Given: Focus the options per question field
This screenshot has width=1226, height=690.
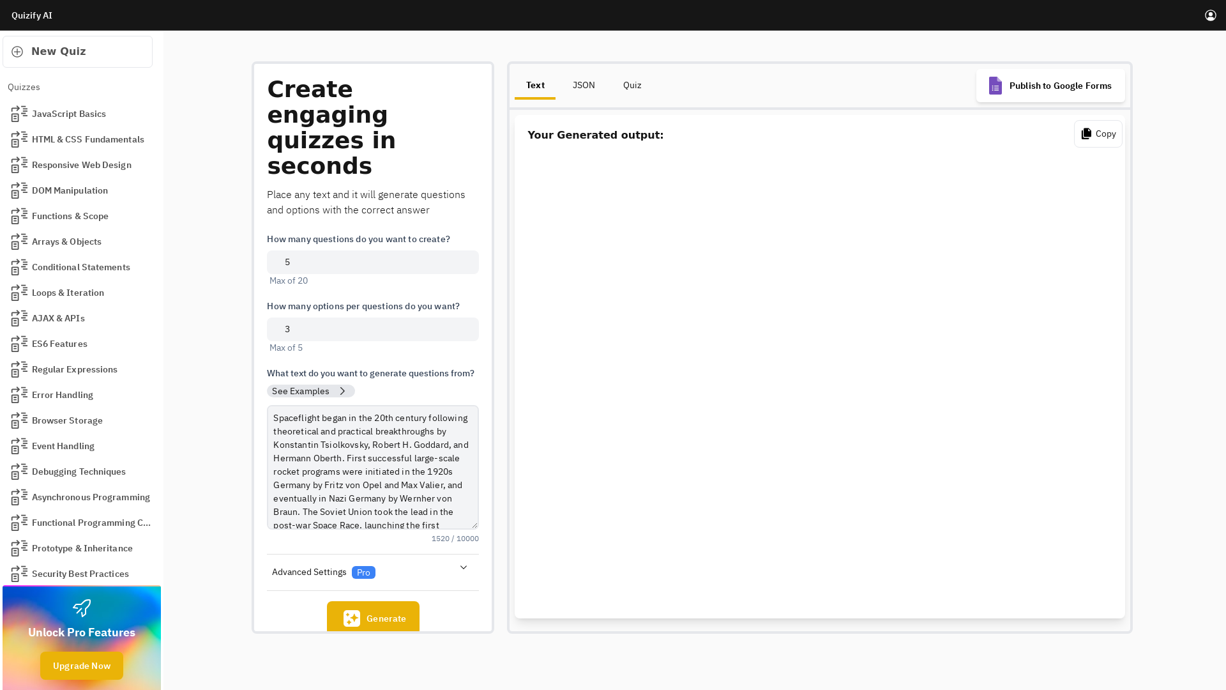Looking at the screenshot, I should tap(373, 329).
